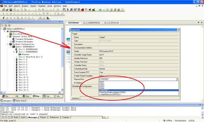Expand Additional Configuration section
Image resolution: width=204 pixels, height=122 pixels.
point(73,86)
